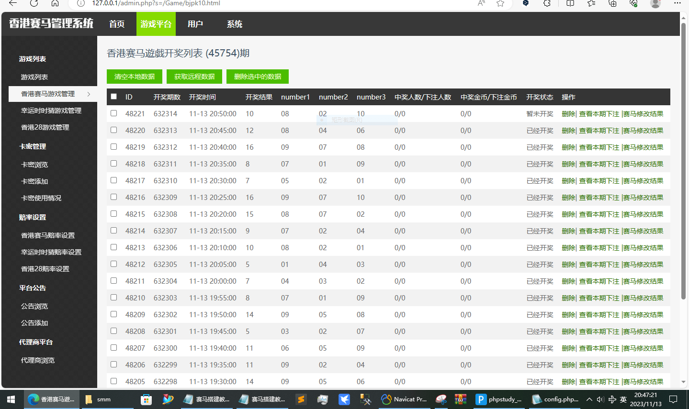Open the blue bird app in taskbar
This screenshot has width=689, height=409.
(344, 399)
